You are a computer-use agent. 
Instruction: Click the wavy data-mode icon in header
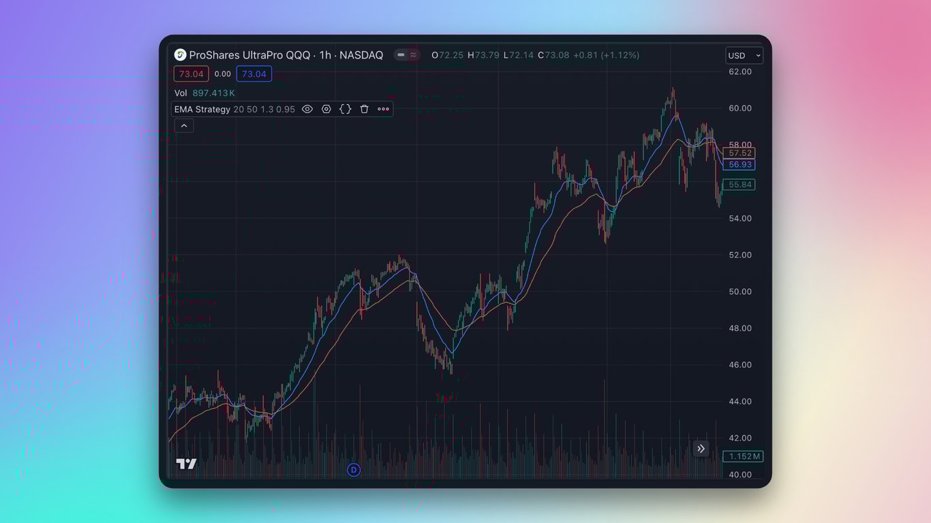(414, 55)
